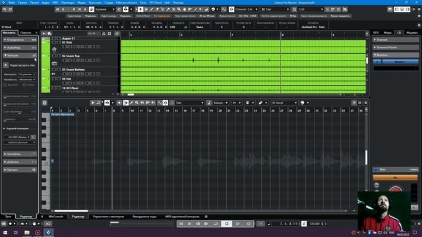Open the 1/16 quantize preset dropdown
Viewport: 422px width, 237px height.
click(311, 9)
